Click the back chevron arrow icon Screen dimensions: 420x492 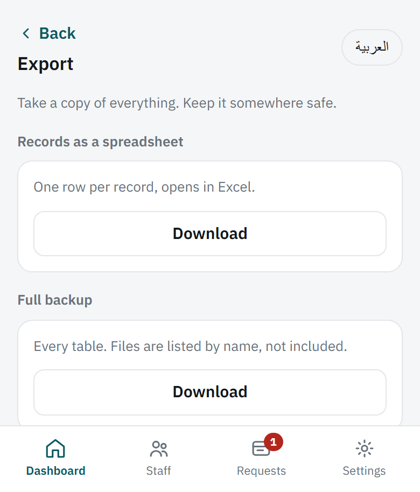[x=26, y=33]
